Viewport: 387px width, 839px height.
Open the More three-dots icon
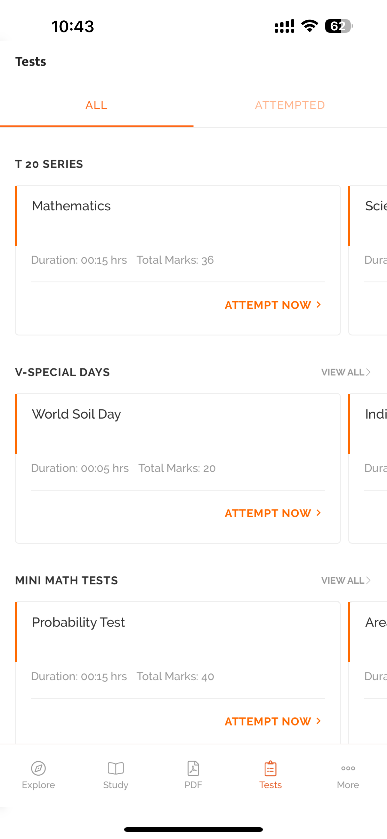click(x=348, y=768)
